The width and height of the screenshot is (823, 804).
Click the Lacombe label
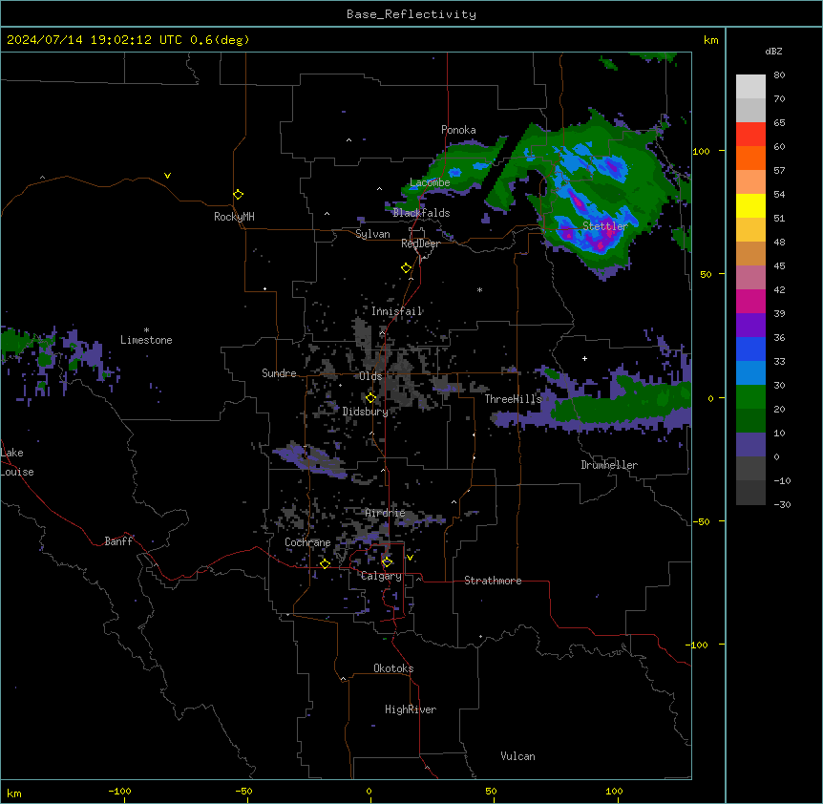[x=430, y=182]
